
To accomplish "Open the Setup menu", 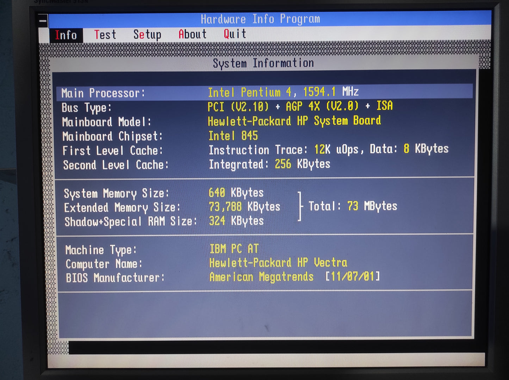I will point(147,34).
